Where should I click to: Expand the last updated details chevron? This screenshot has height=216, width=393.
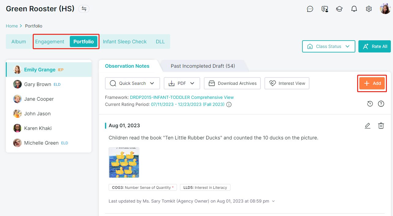(x=273, y=201)
